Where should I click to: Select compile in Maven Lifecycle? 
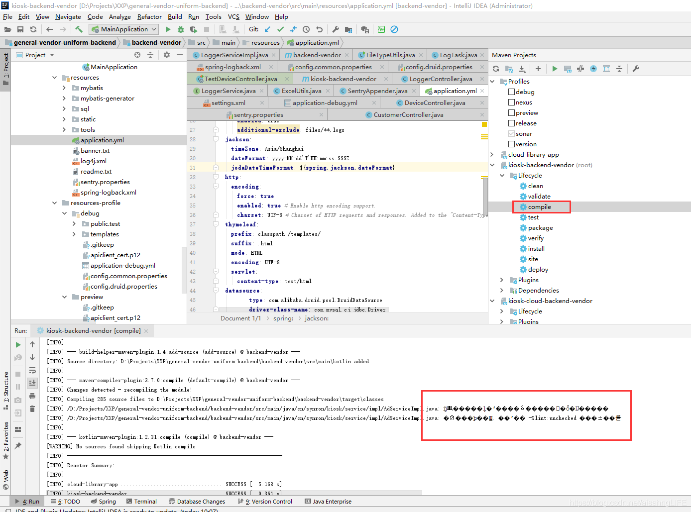(x=539, y=206)
